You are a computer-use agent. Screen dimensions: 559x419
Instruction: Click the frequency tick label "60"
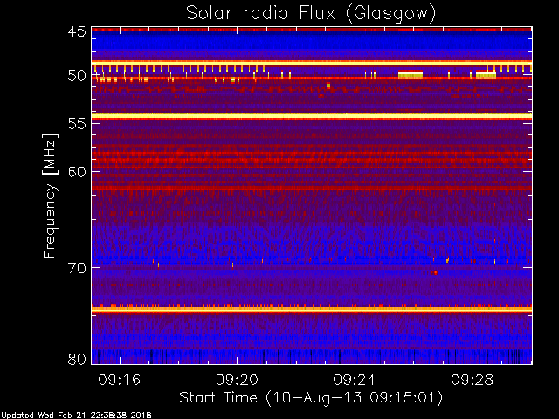click(x=77, y=172)
